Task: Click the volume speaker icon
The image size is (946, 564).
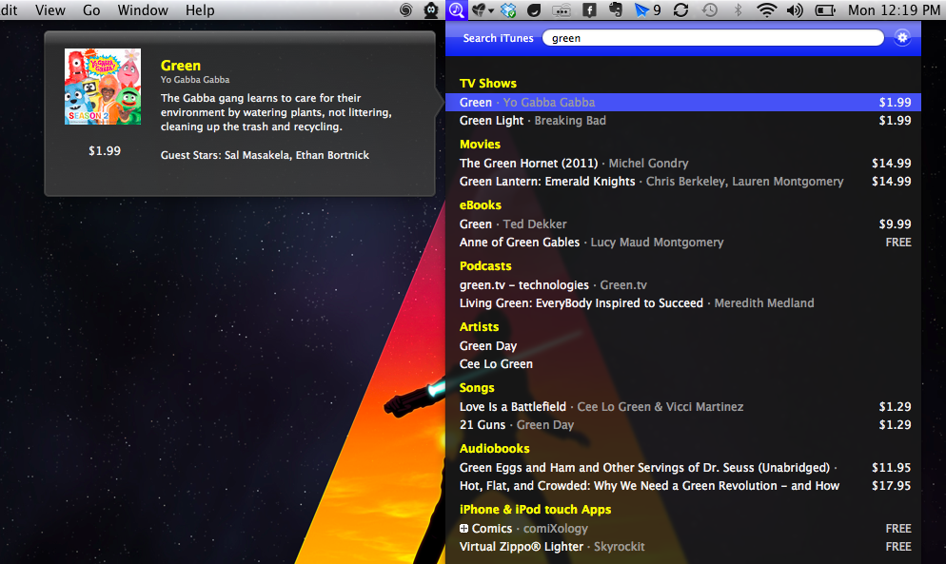Action: coord(795,10)
